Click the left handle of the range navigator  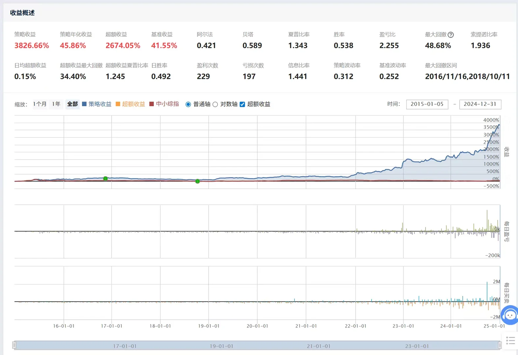pyautogui.click(x=14, y=345)
